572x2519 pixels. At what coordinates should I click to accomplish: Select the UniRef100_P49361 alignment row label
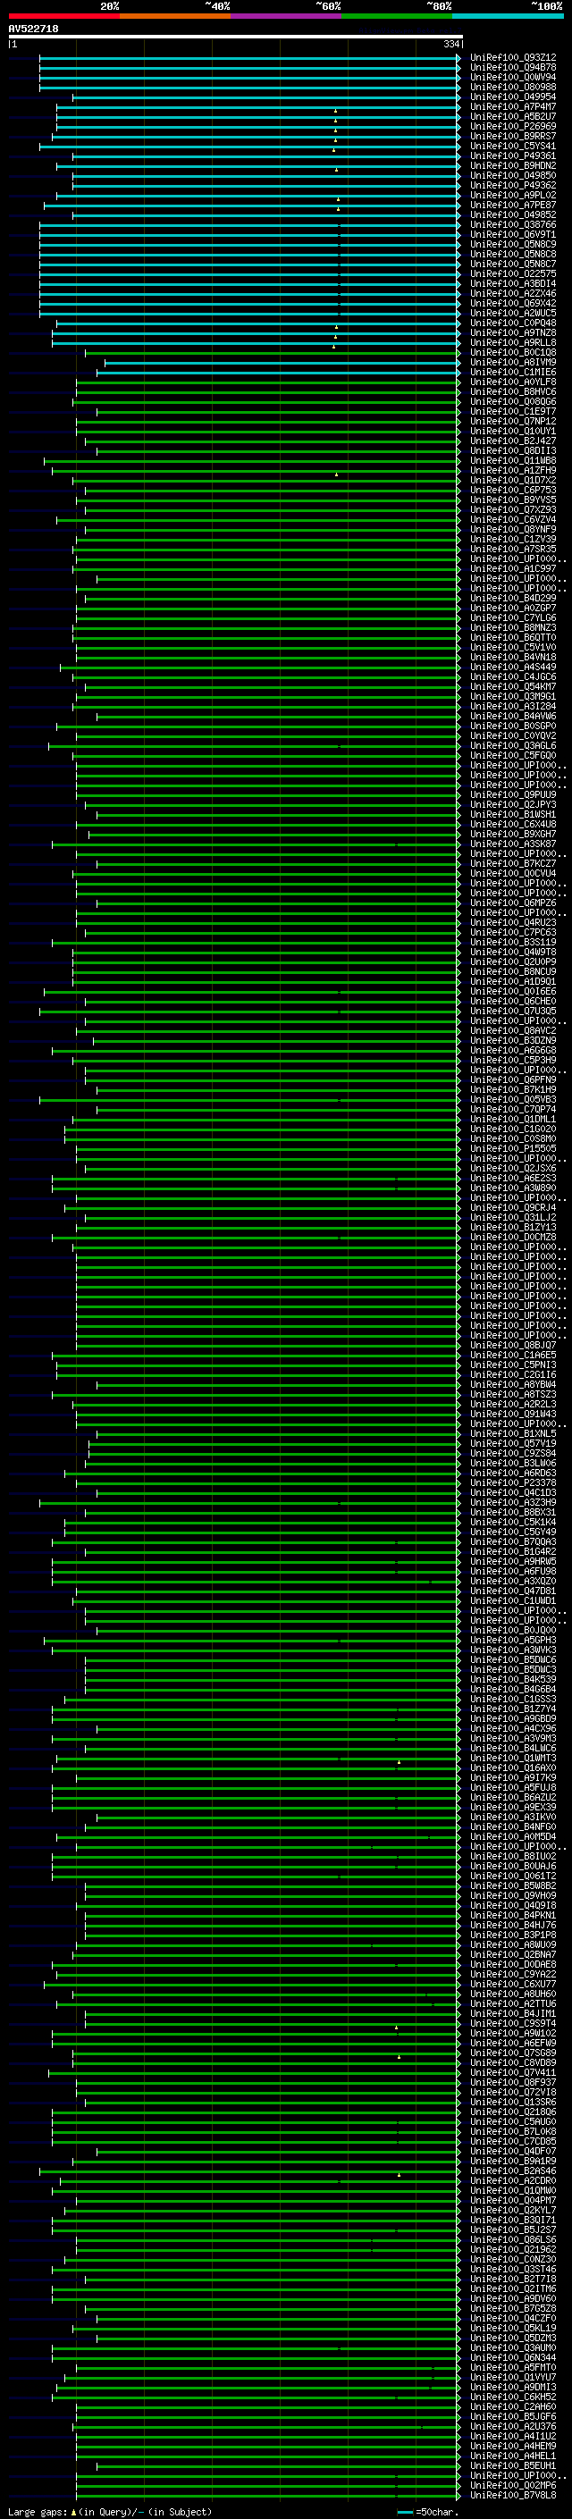pyautogui.click(x=513, y=155)
